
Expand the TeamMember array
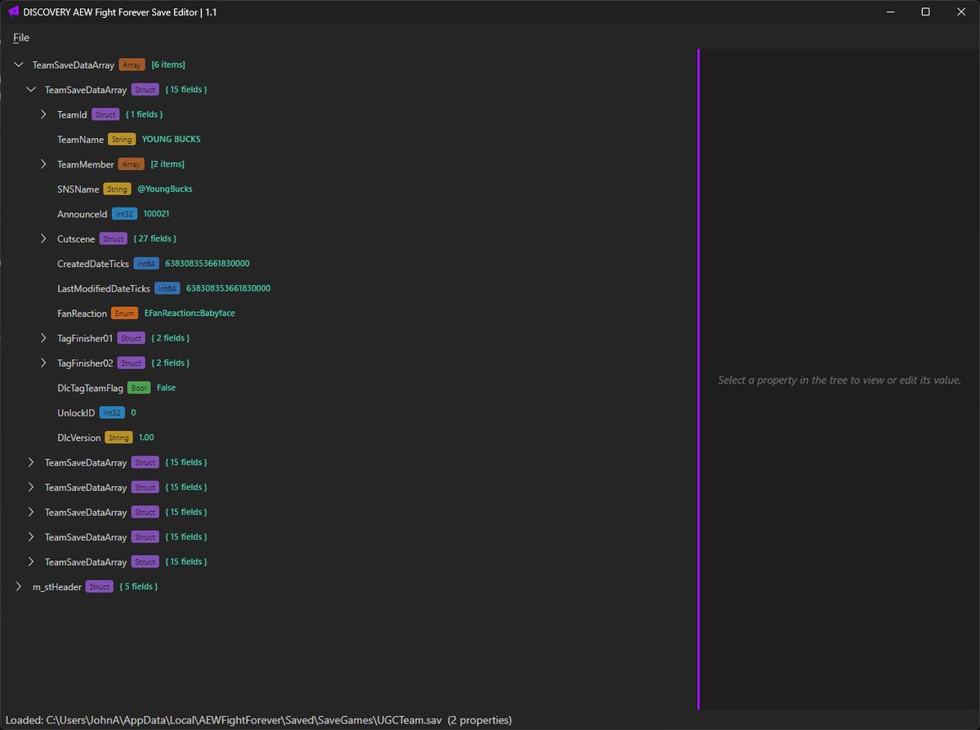tap(44, 164)
